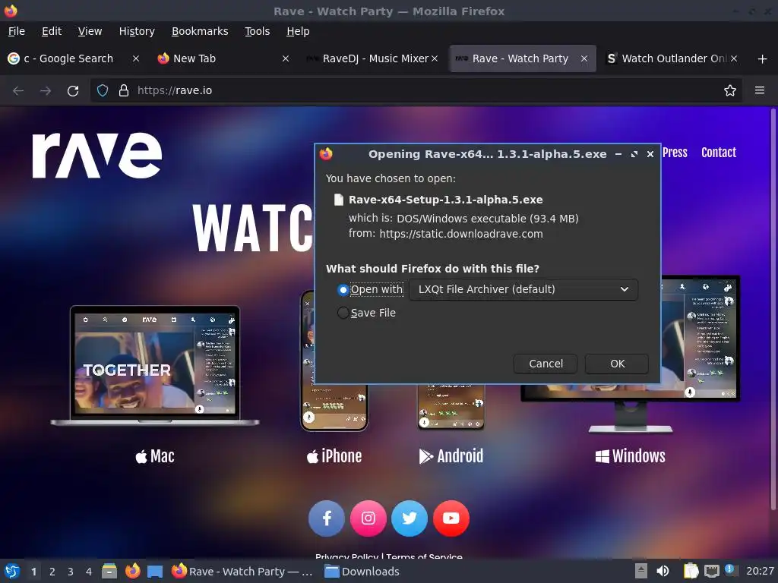Expand the LXQt File Archiver application dropdown
The width and height of the screenshot is (778, 583).
523,289
